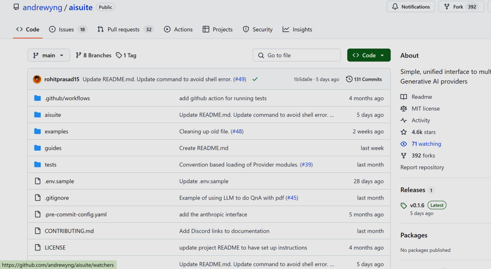
Task: Open the tests folder
Action: (50, 164)
